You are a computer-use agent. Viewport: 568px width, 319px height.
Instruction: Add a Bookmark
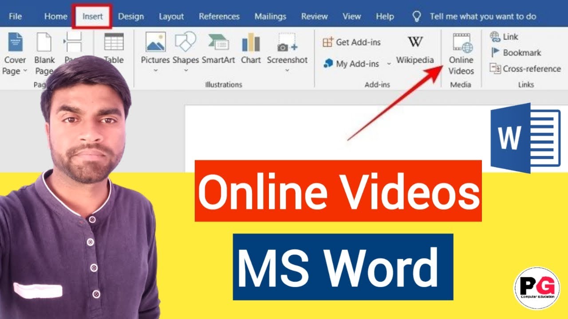[x=516, y=52]
